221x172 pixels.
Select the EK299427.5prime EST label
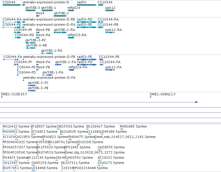click(101, 127)
